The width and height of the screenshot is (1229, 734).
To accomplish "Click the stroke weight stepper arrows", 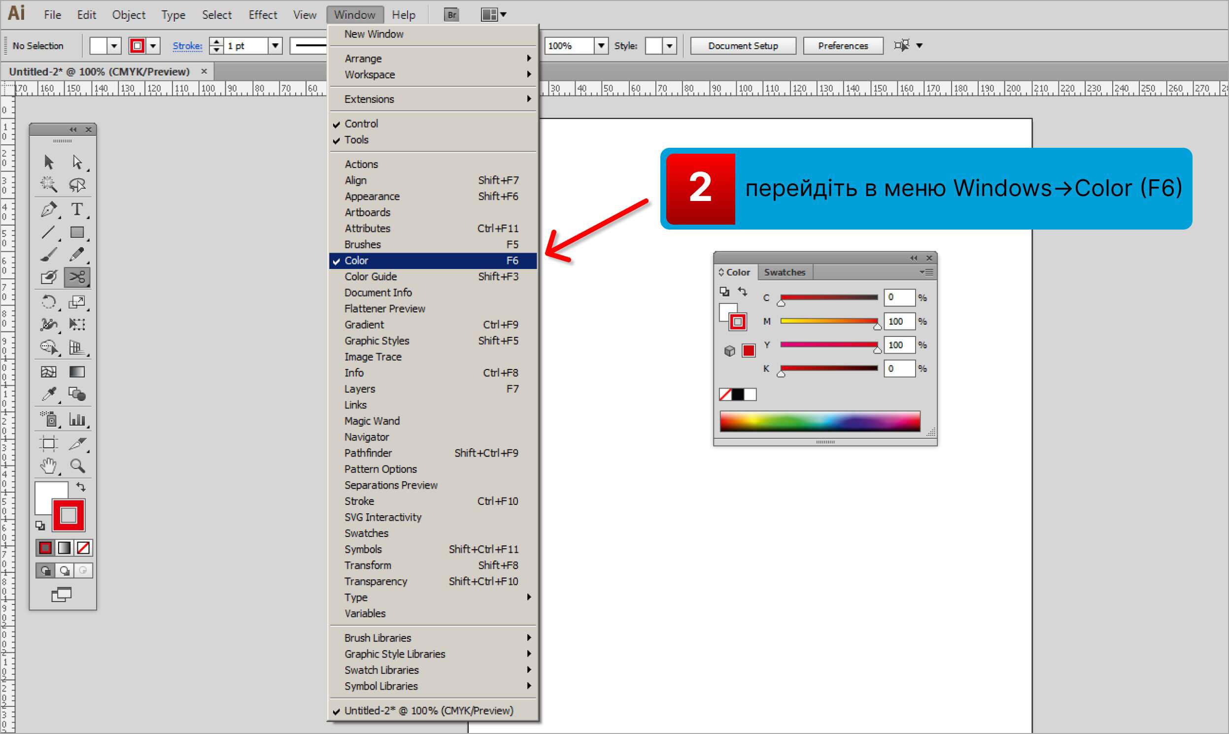I will [x=216, y=45].
